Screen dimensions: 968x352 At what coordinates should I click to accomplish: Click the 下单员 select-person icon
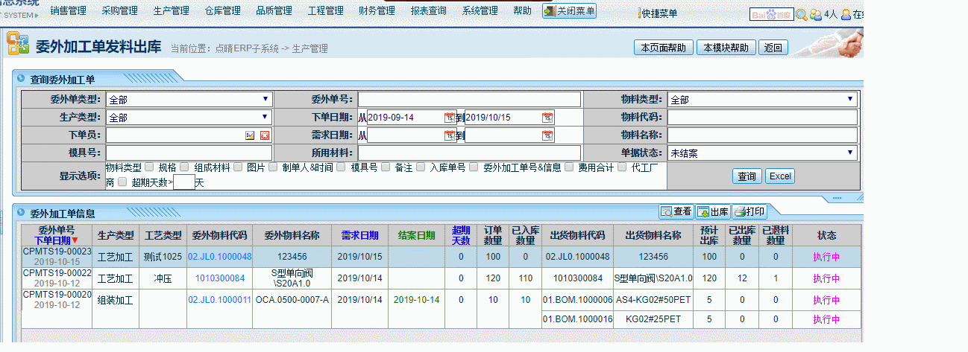pyautogui.click(x=250, y=135)
